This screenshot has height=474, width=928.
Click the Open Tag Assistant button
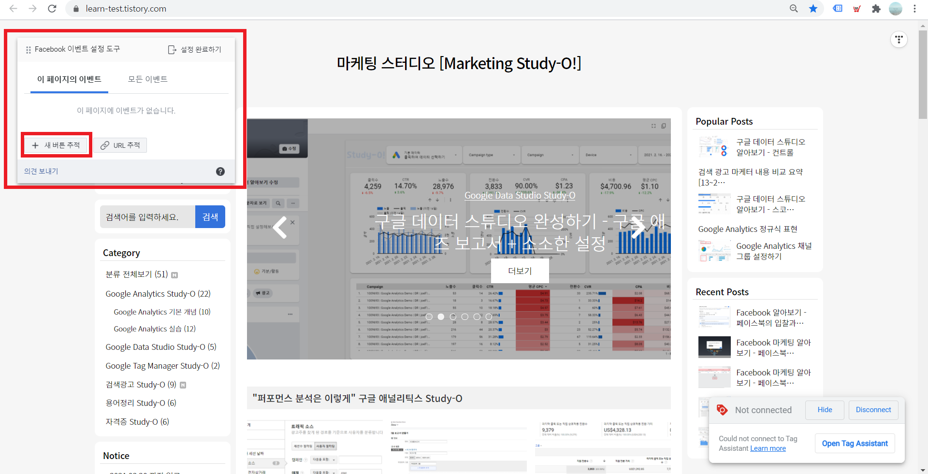click(855, 444)
